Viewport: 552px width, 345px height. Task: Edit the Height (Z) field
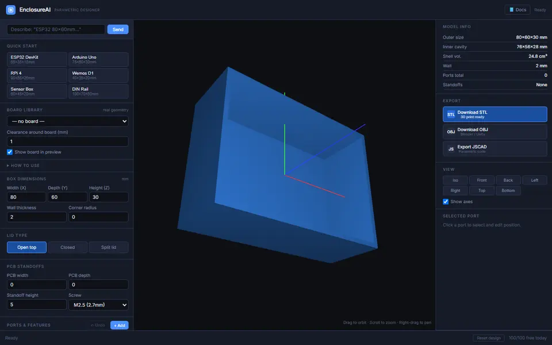click(109, 197)
